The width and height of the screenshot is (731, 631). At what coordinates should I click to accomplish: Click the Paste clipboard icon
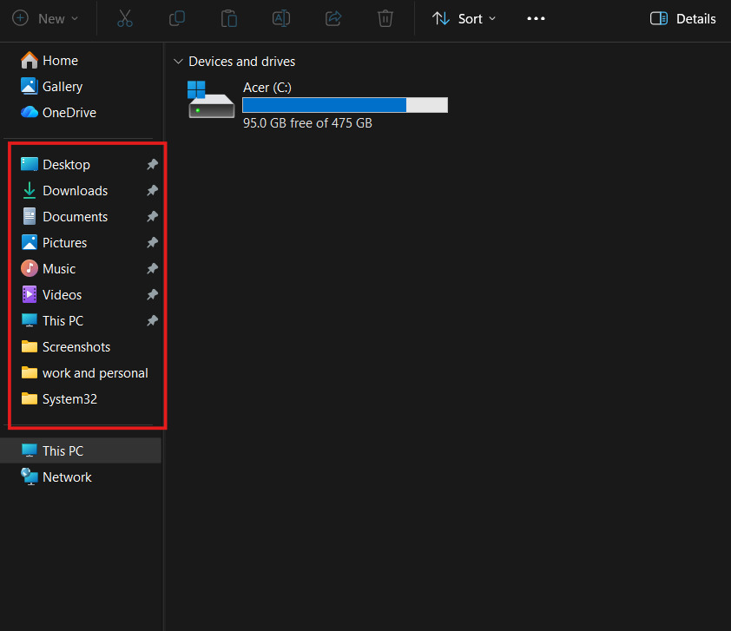point(229,18)
